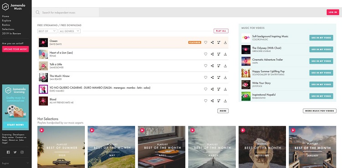Open Developers footer link

coord(19,134)
